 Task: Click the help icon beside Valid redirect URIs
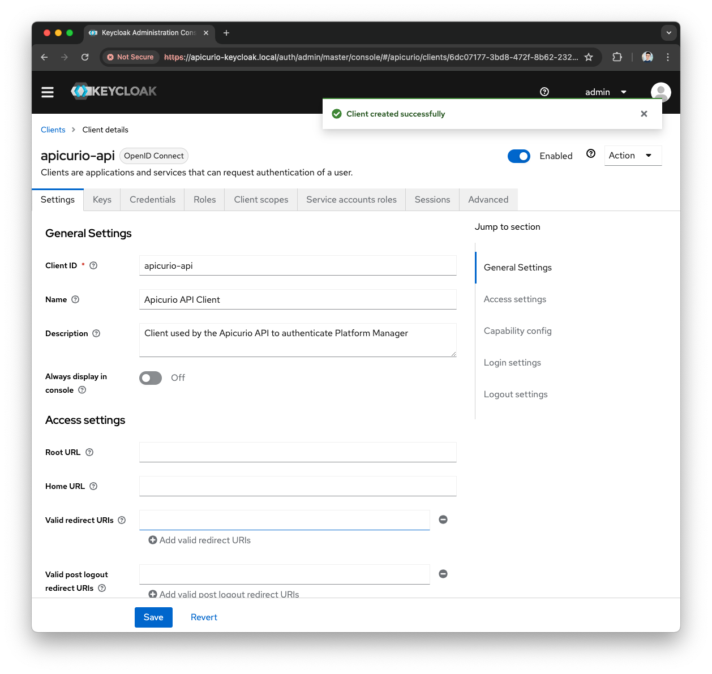[x=122, y=520]
